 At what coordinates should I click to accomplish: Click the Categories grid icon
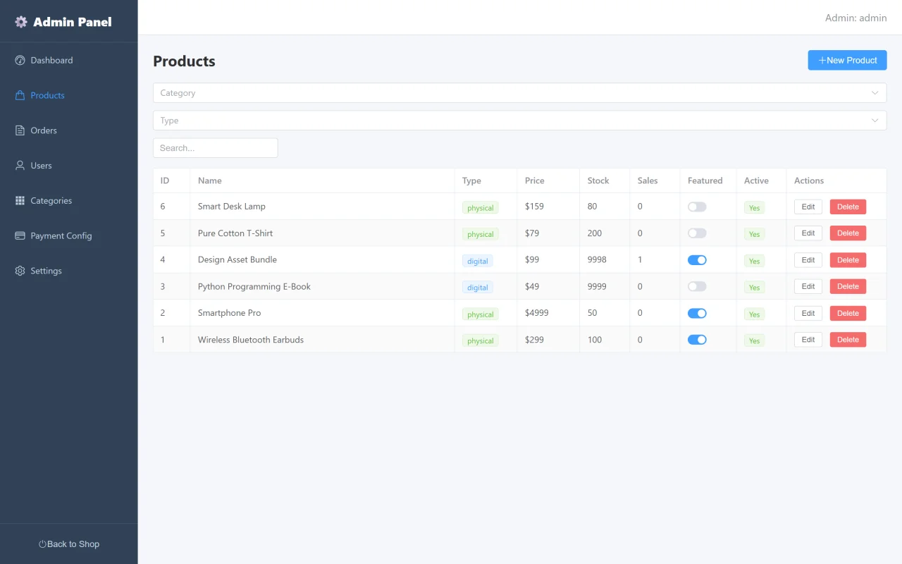click(x=20, y=201)
